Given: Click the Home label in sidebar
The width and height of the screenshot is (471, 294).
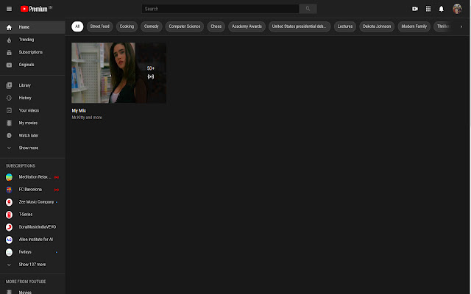Looking at the screenshot, I should point(24,27).
